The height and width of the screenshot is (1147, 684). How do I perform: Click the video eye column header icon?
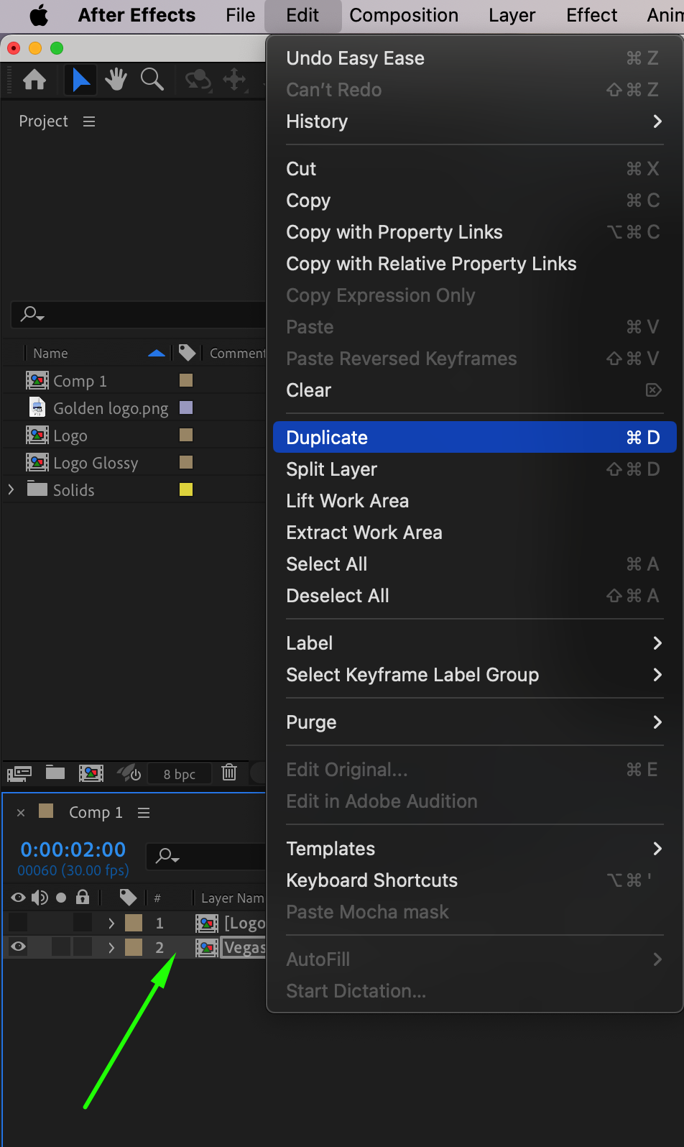click(18, 898)
